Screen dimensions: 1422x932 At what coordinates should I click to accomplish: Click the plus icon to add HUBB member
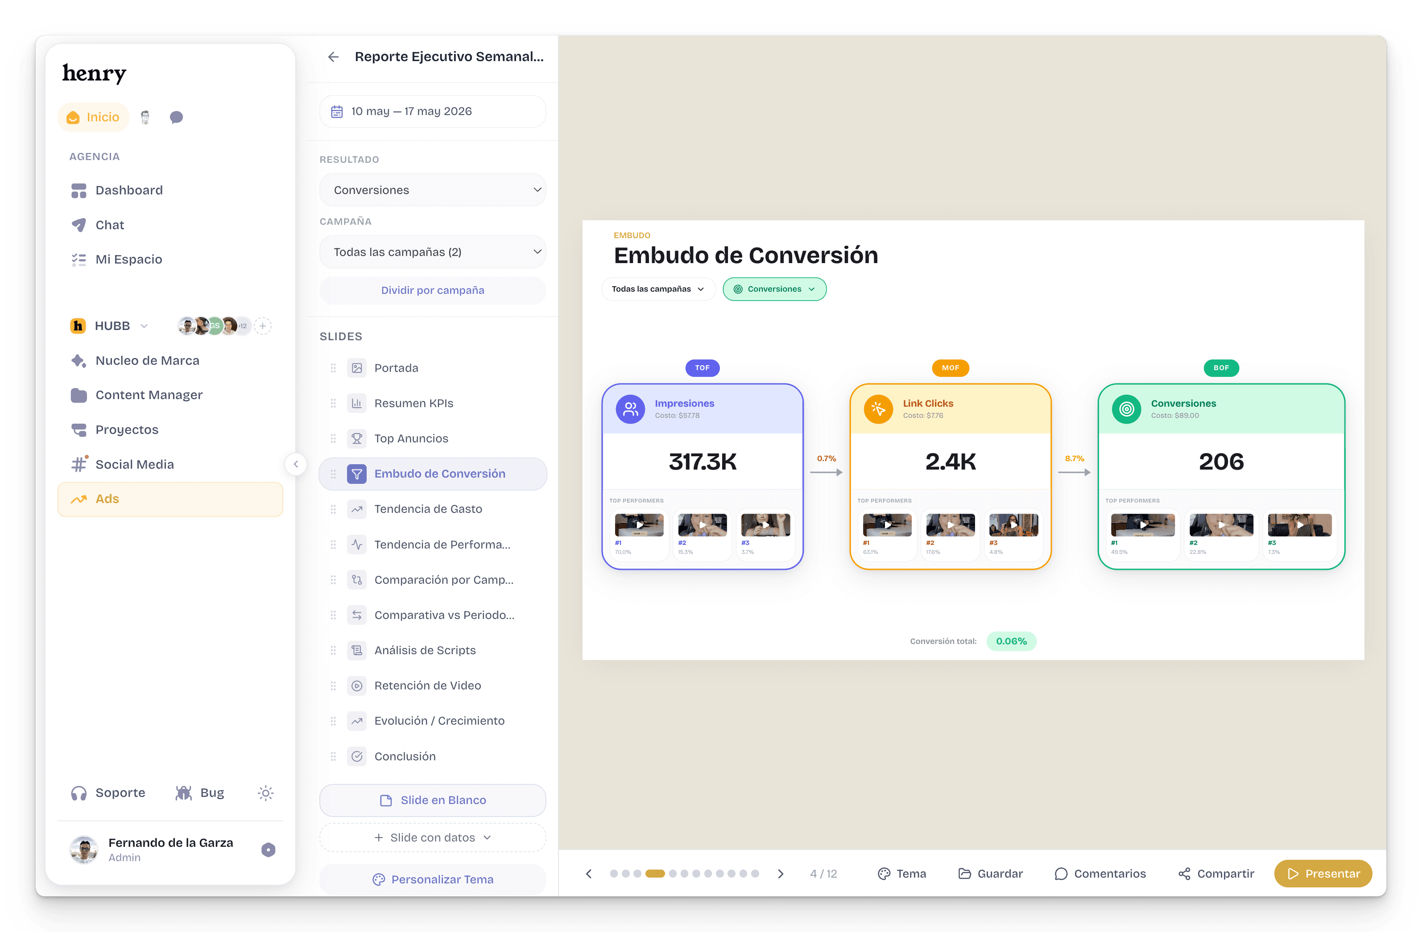pyautogui.click(x=263, y=326)
